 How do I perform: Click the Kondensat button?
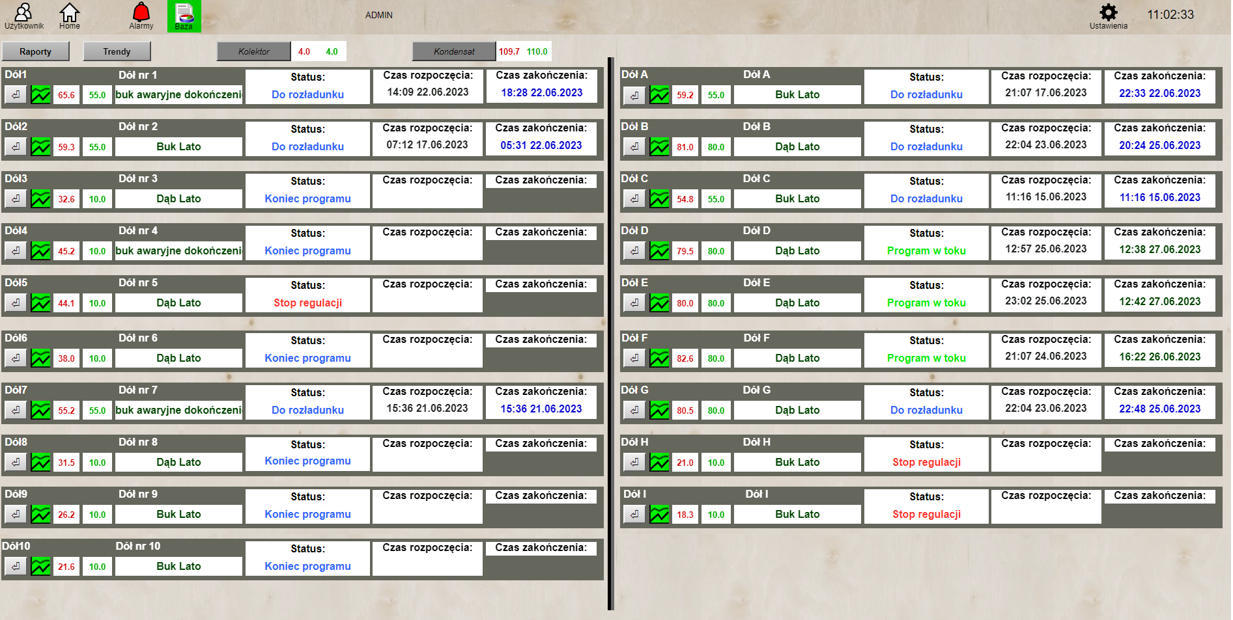click(x=454, y=51)
